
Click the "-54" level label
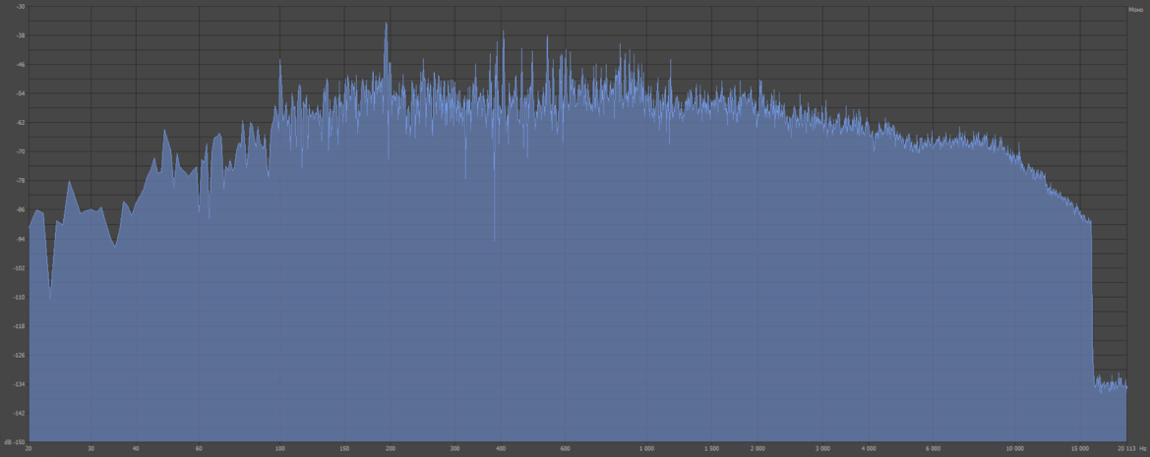(x=20, y=93)
